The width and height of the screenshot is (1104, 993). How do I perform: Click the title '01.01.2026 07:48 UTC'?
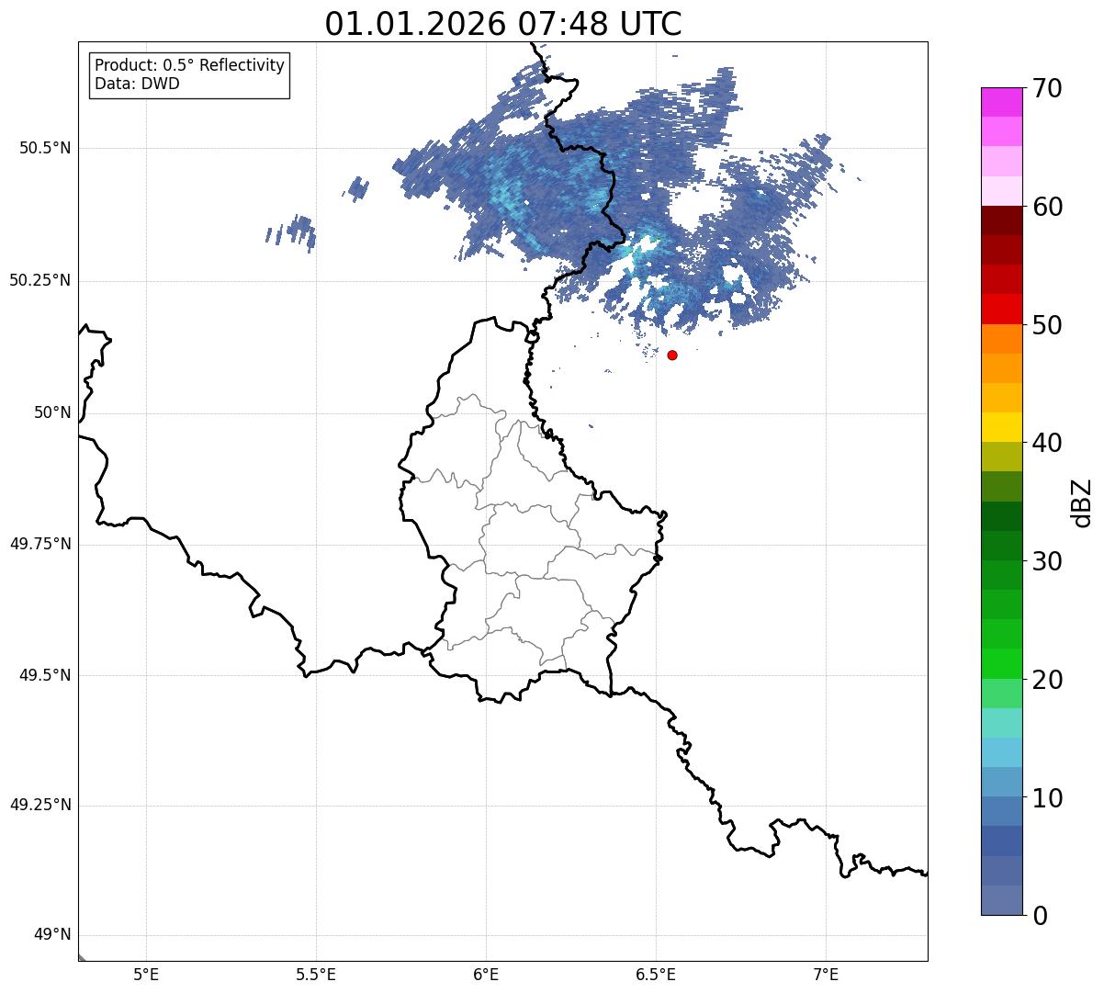tap(503, 24)
